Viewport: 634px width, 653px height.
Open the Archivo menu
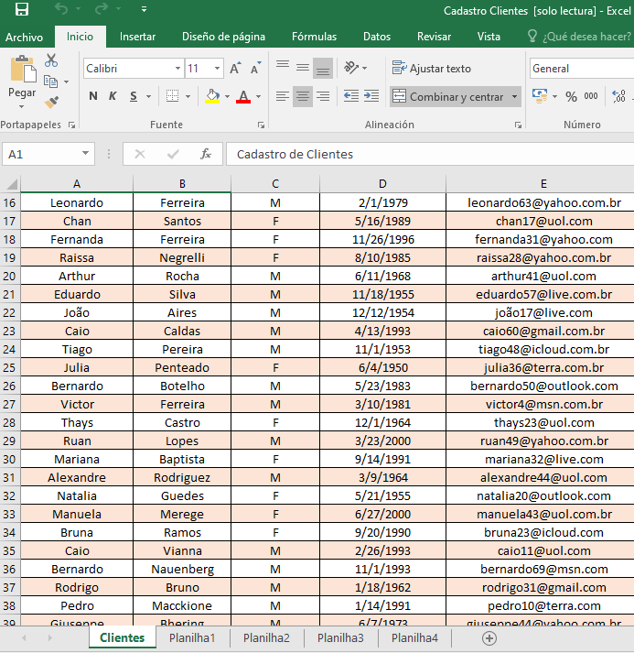[x=24, y=37]
